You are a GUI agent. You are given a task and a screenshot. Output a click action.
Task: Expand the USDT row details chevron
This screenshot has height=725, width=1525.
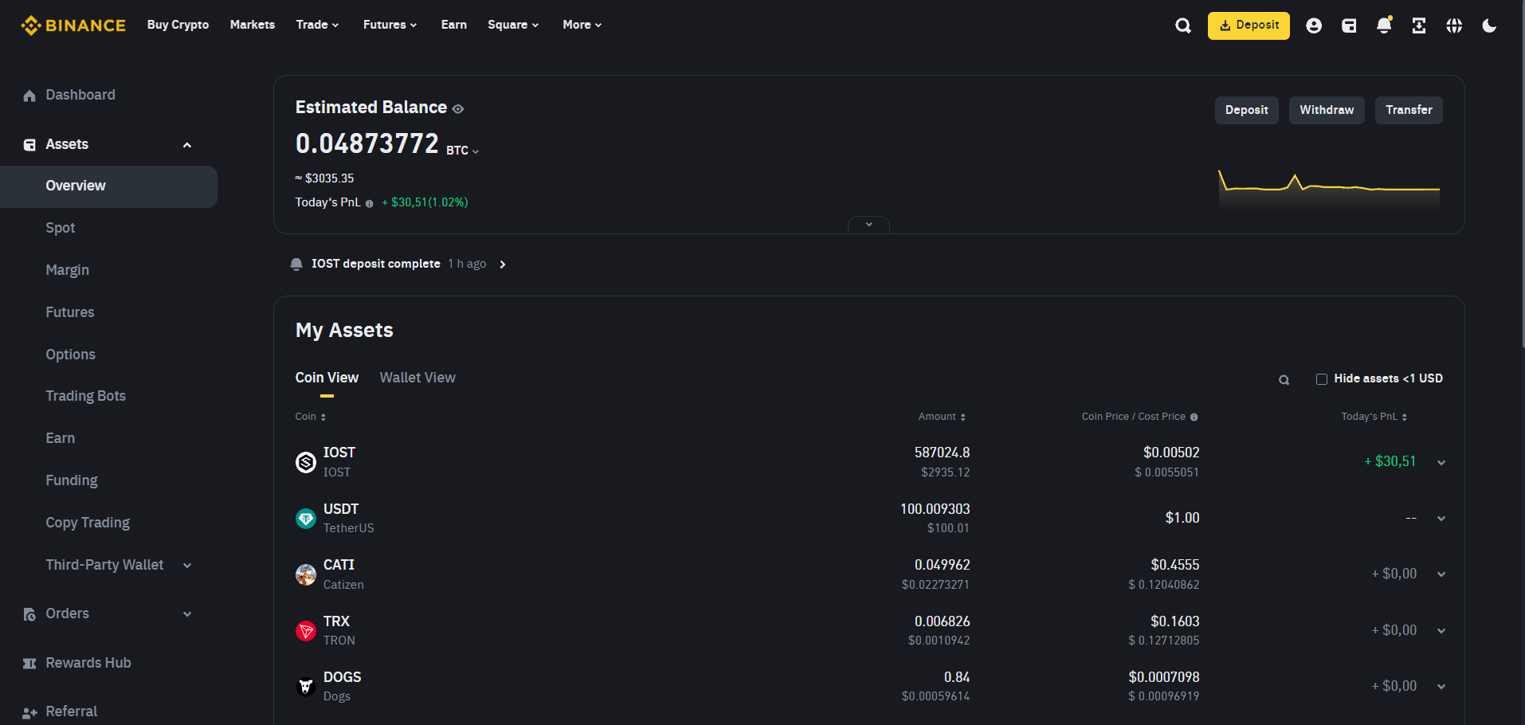pos(1441,519)
